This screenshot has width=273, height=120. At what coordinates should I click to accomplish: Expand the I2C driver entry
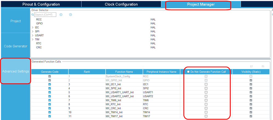[x=33, y=27]
